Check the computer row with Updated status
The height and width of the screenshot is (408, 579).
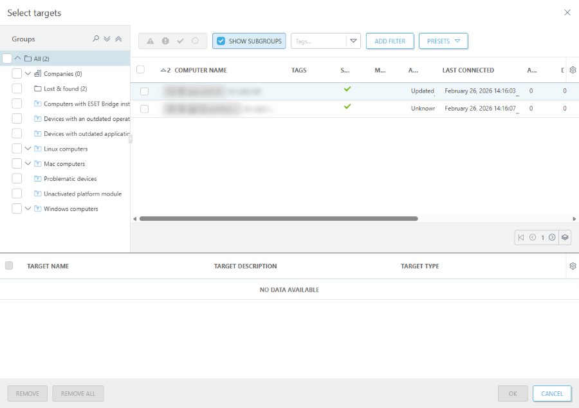tap(144, 91)
